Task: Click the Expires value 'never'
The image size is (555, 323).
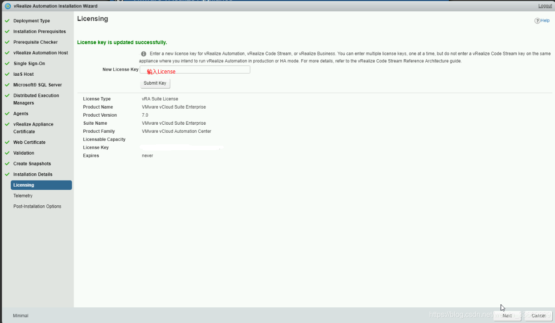Action: 148,156
